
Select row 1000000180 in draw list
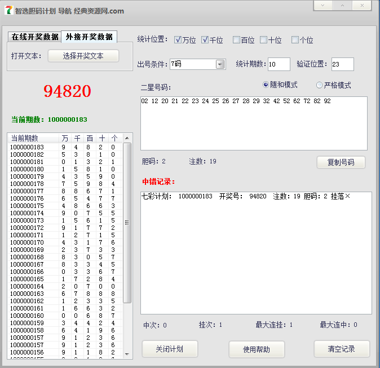click(x=65, y=169)
